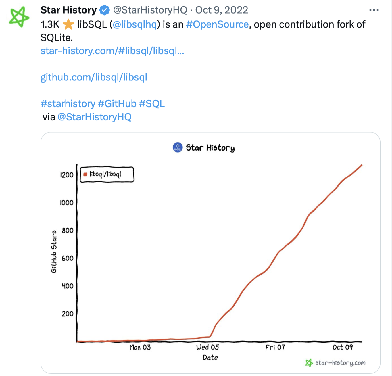This screenshot has width=392, height=376.
Task: Click the Oct 9, 2022 timestamp
Action: point(222,10)
